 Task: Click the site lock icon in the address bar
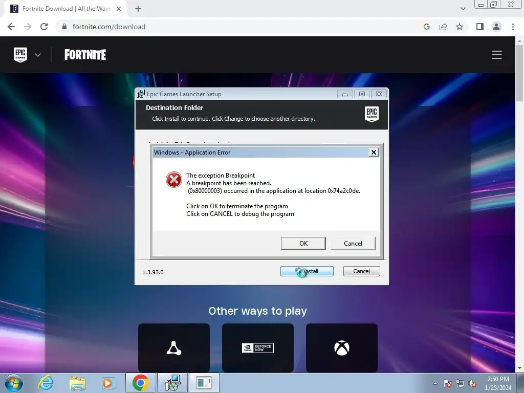[x=64, y=27]
